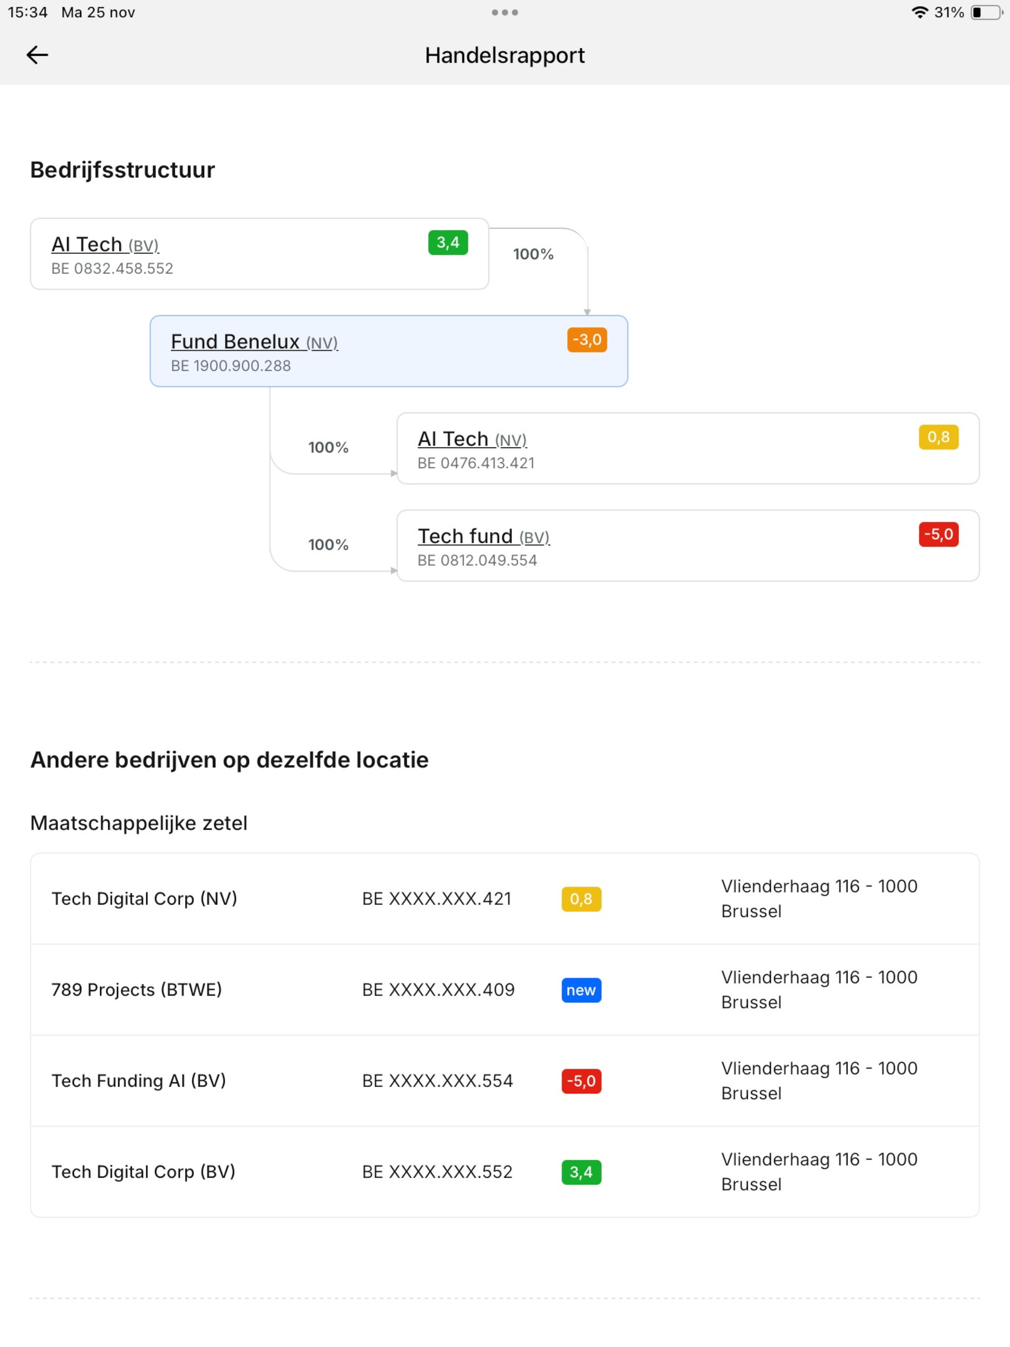Tap the battery indicator icon

987,12
